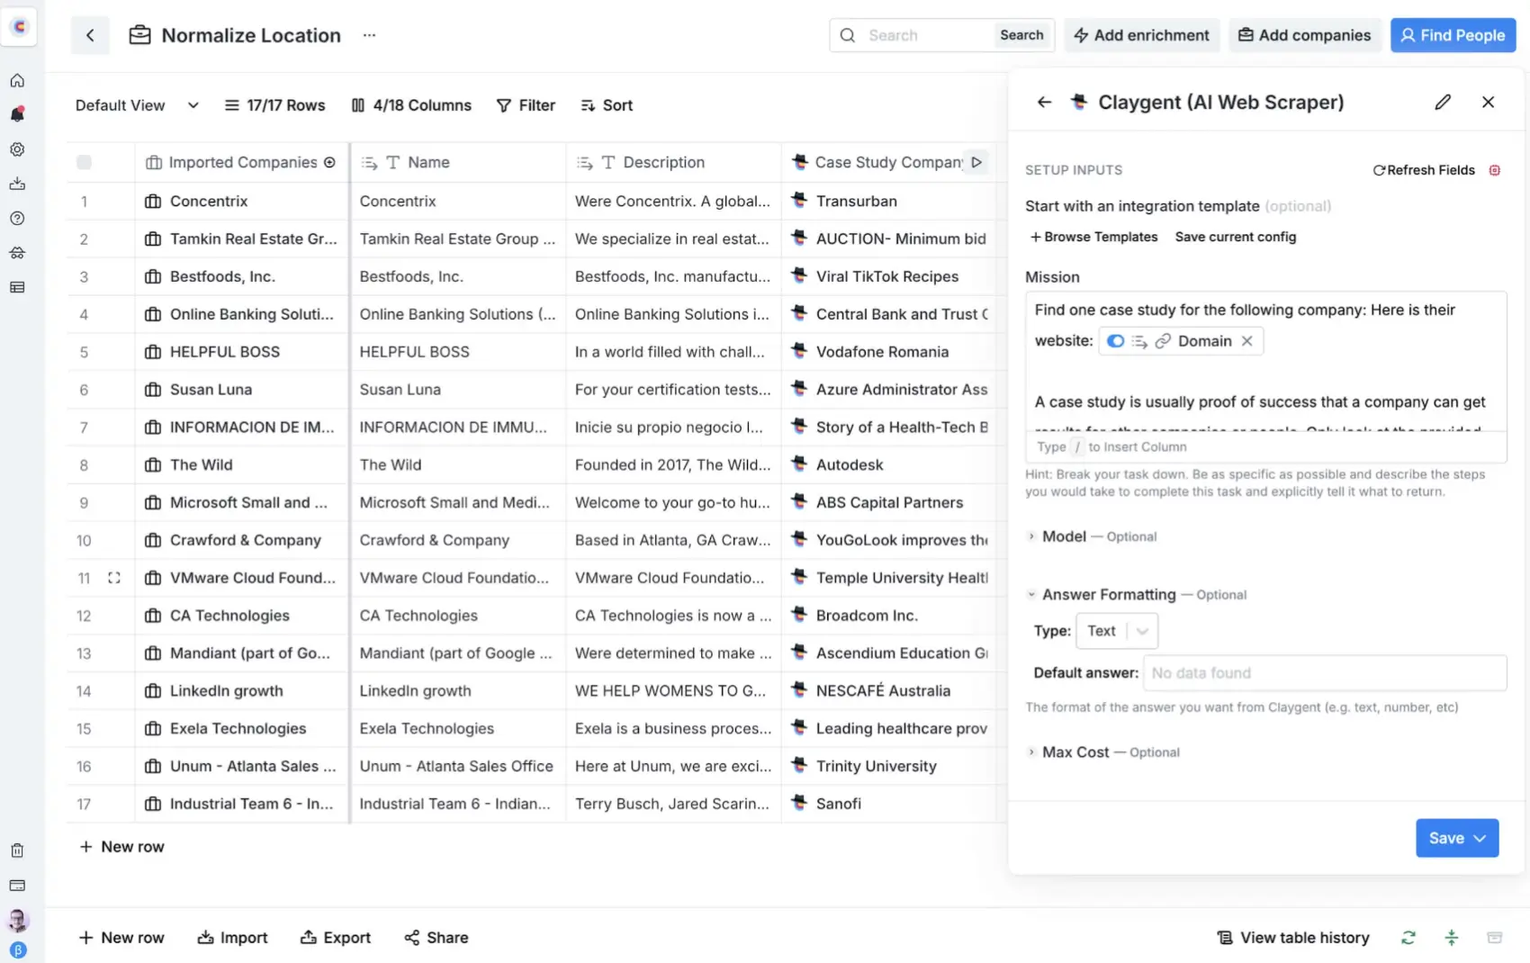1530x963 pixels.
Task: Open the help question-mark icon
Action: coord(17,218)
